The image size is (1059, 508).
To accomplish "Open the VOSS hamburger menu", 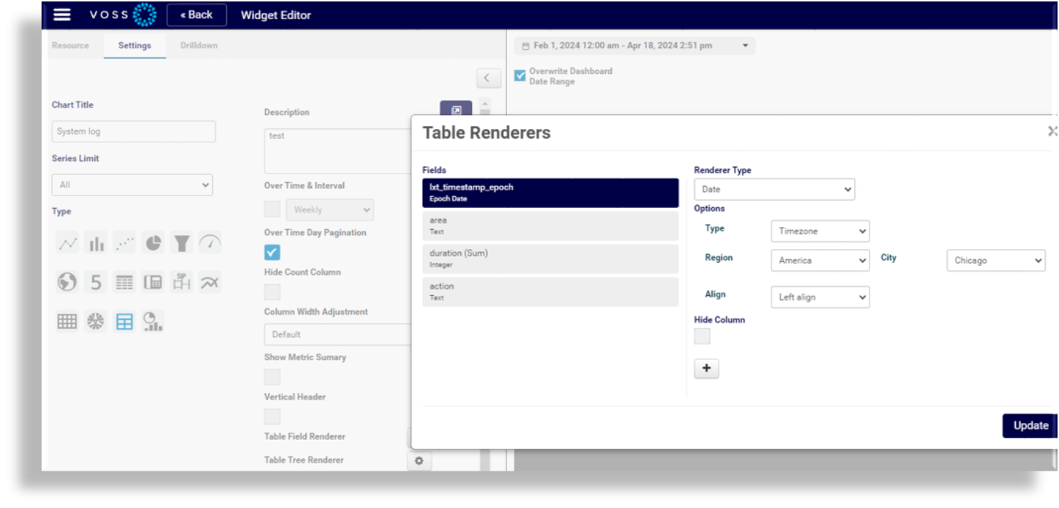I will [62, 15].
